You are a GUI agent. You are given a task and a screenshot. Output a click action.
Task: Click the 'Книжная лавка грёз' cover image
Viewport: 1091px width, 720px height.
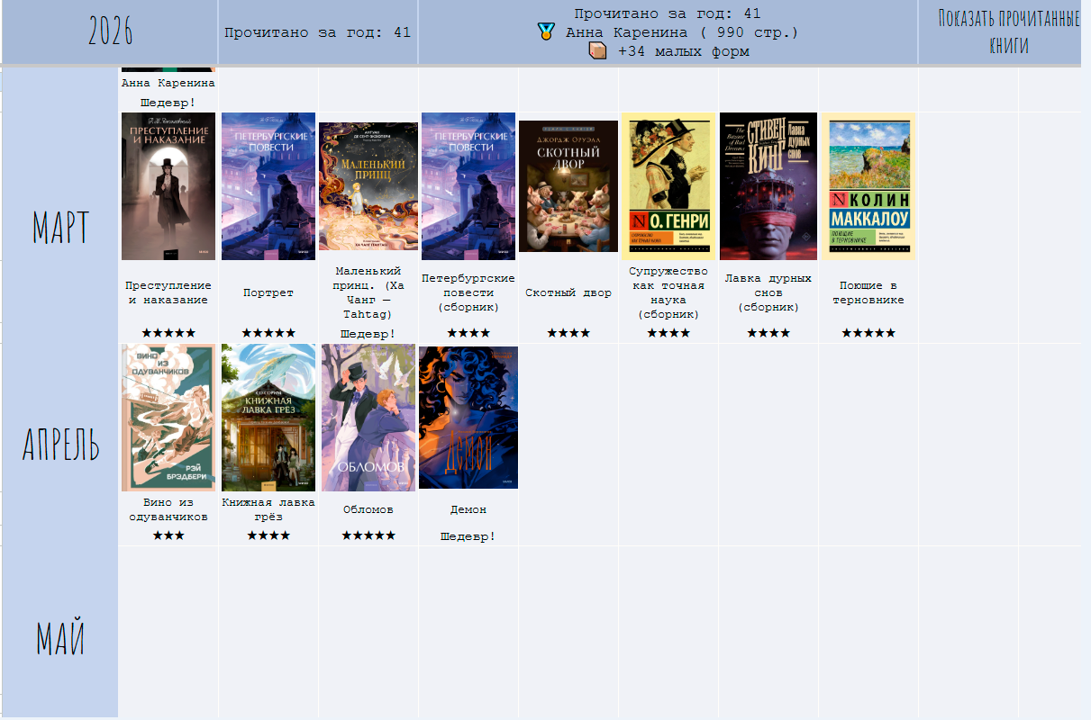pos(268,418)
